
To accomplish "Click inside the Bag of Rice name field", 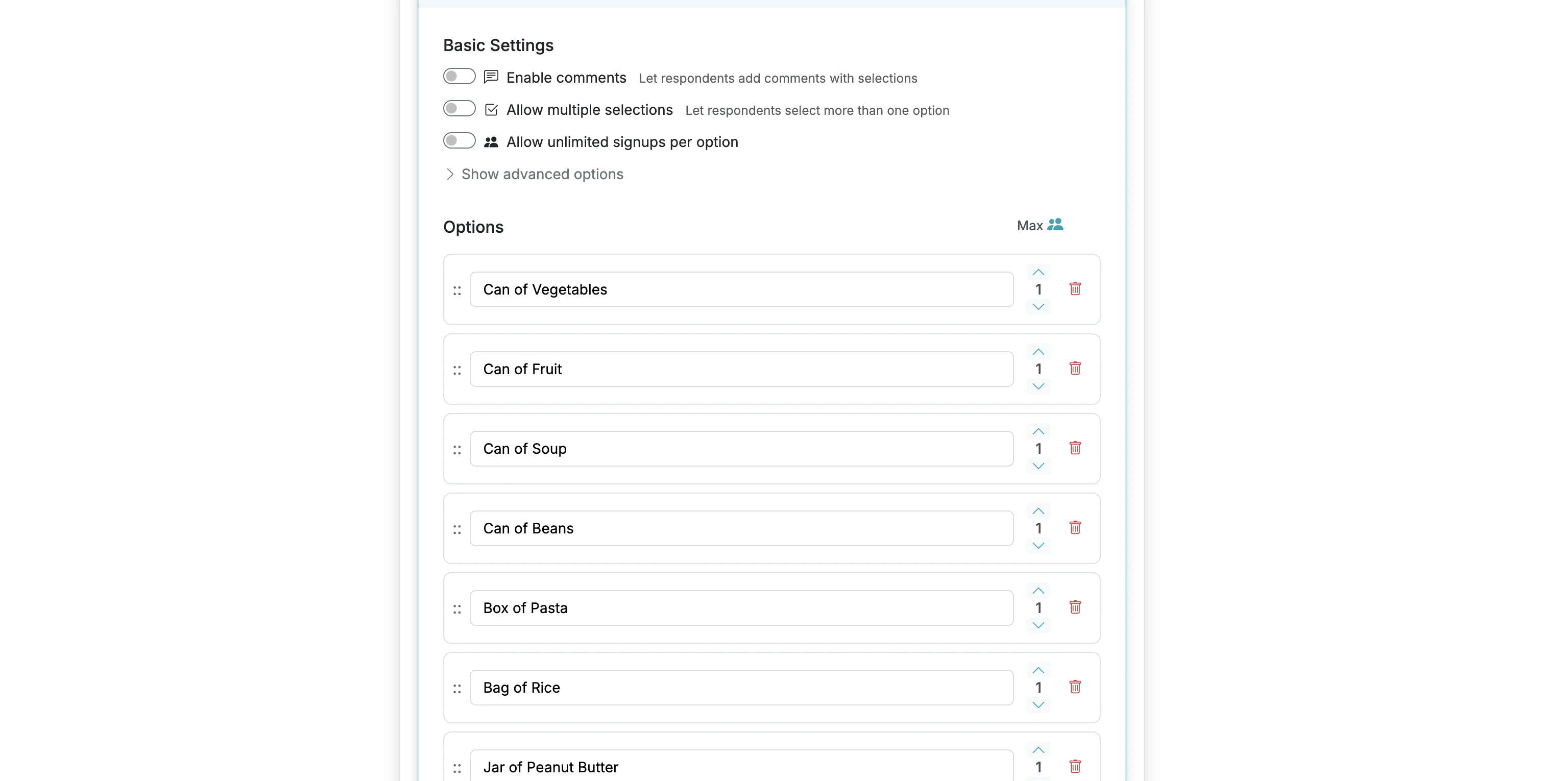I will (741, 687).
